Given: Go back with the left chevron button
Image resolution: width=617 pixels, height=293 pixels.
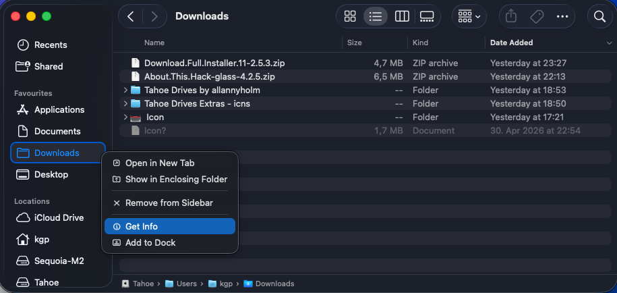Looking at the screenshot, I should 131,16.
